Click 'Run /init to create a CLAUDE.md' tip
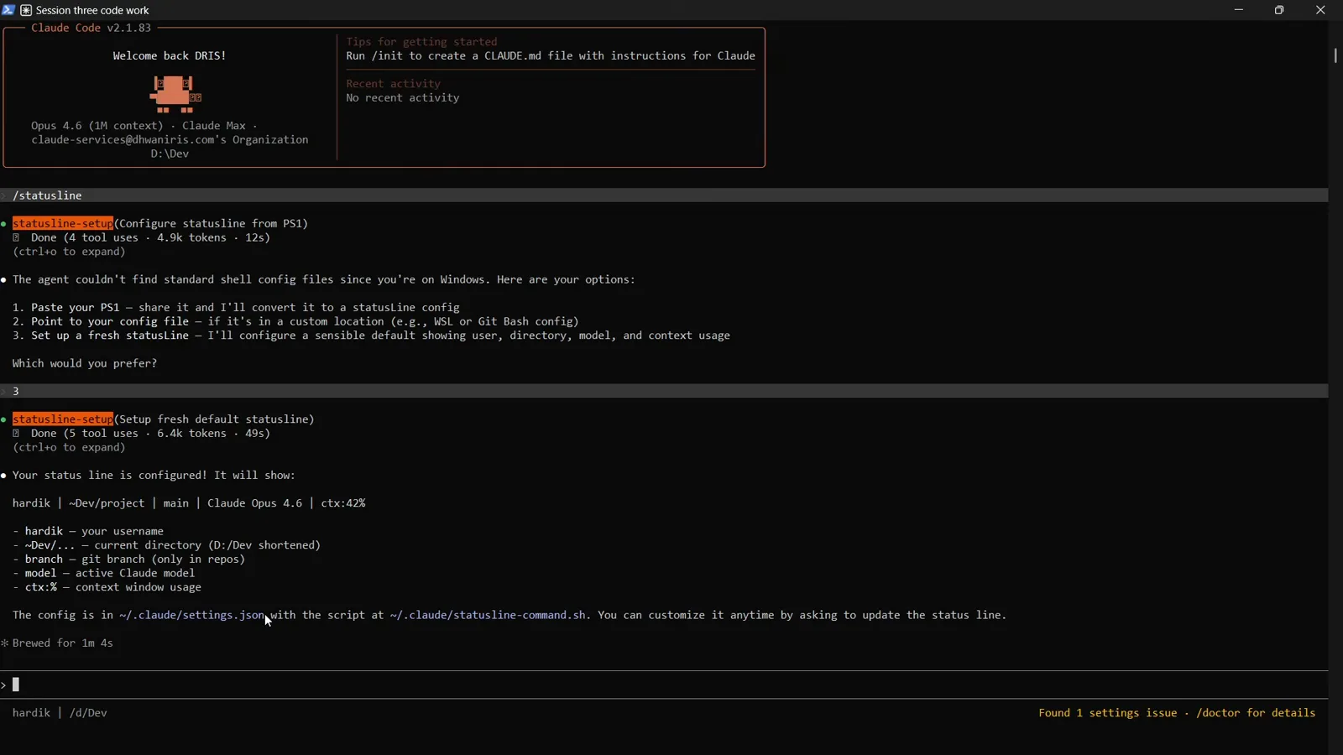The width and height of the screenshot is (1343, 755). click(551, 55)
